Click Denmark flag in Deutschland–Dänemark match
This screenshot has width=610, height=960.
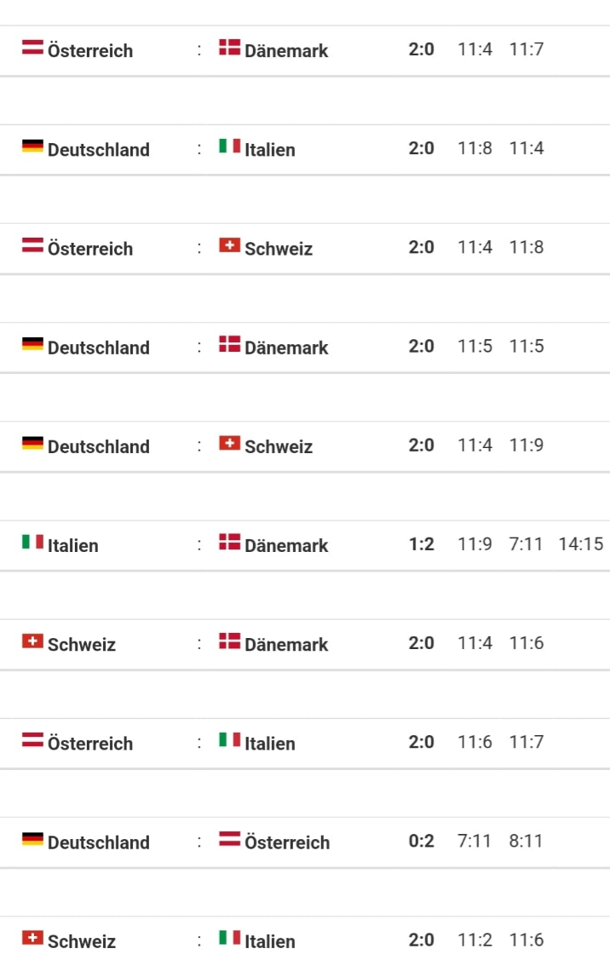230,344
